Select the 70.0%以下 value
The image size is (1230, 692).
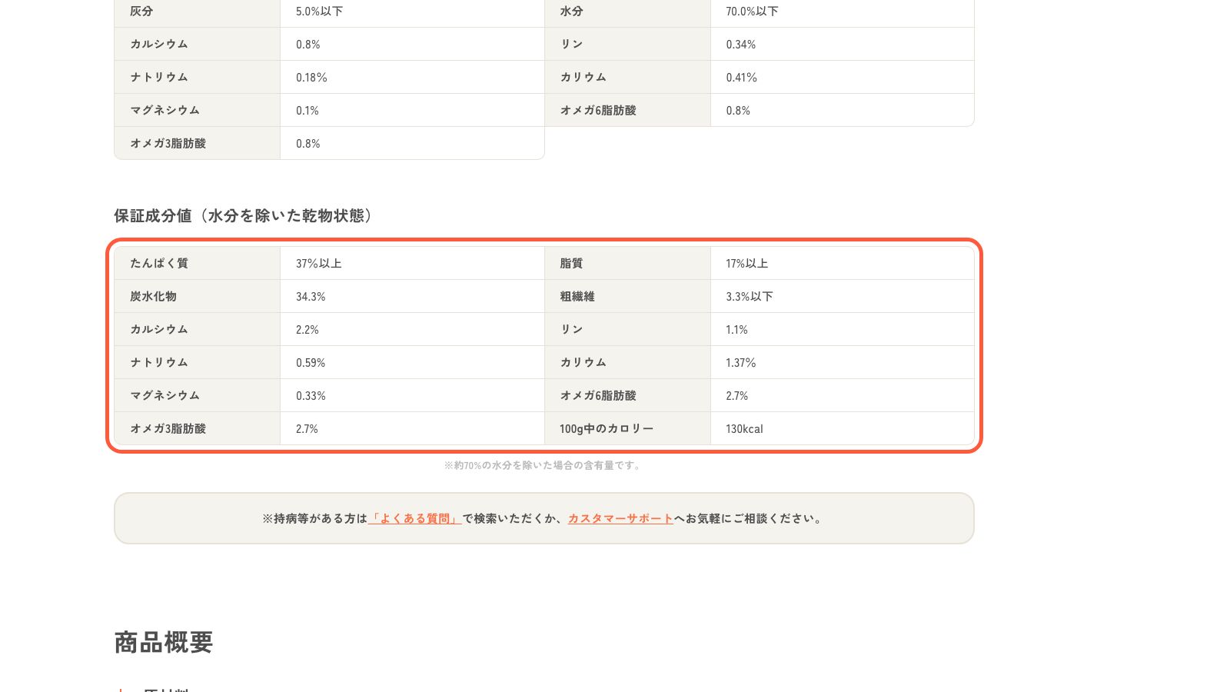click(x=752, y=12)
